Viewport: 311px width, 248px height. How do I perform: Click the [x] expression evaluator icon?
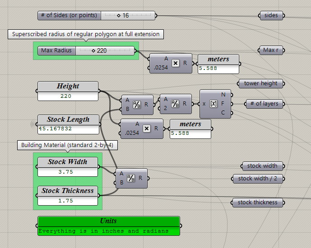[x=213, y=104]
